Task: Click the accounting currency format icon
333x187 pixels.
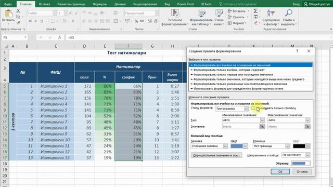Action: (127, 21)
